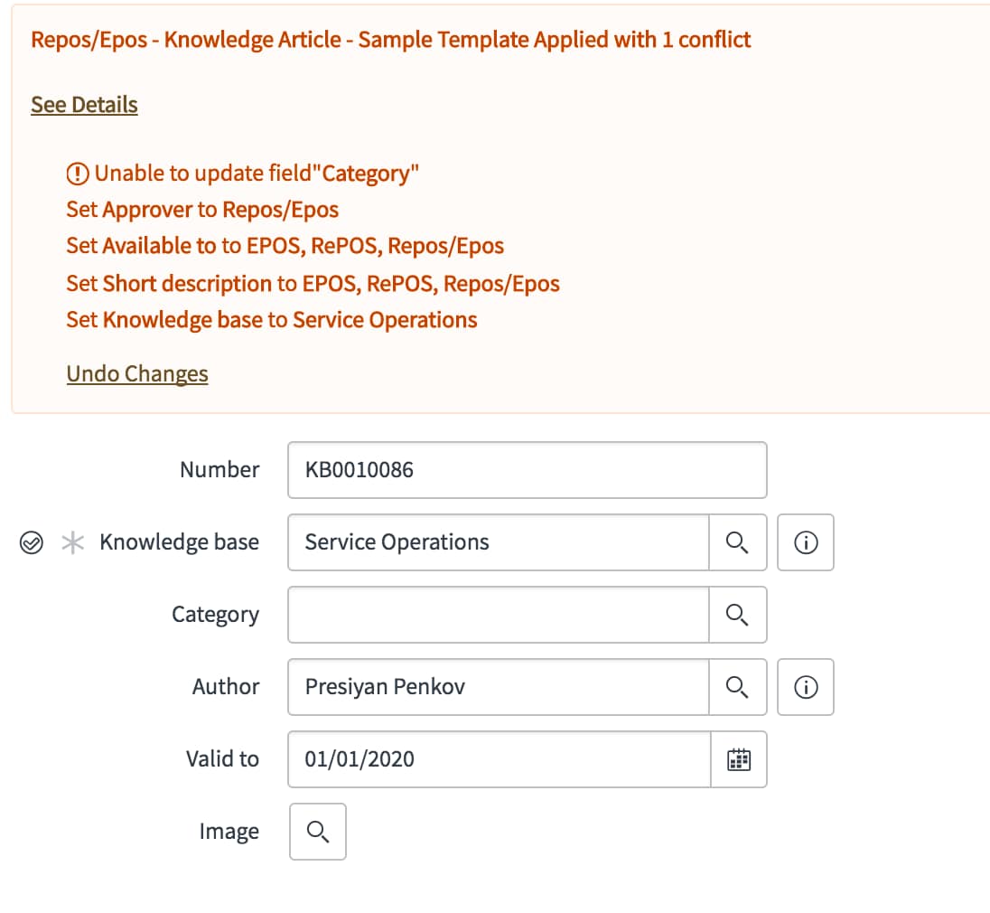Screen dimensions: 990x913
Task: Open Category lookup magnifier
Action: click(x=737, y=615)
